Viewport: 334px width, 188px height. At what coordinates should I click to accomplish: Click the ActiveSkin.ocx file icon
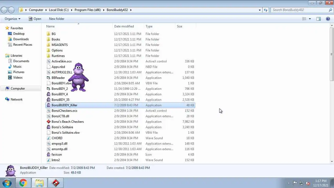pyautogui.click(x=48, y=61)
